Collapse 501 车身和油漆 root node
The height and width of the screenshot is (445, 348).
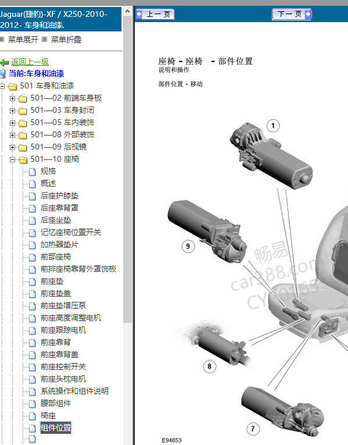point(2,86)
